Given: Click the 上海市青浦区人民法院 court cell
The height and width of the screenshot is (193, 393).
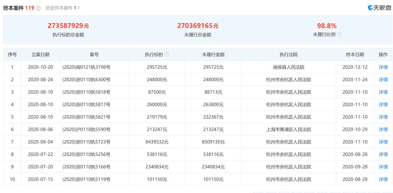Looking at the screenshot, I should [289, 129].
